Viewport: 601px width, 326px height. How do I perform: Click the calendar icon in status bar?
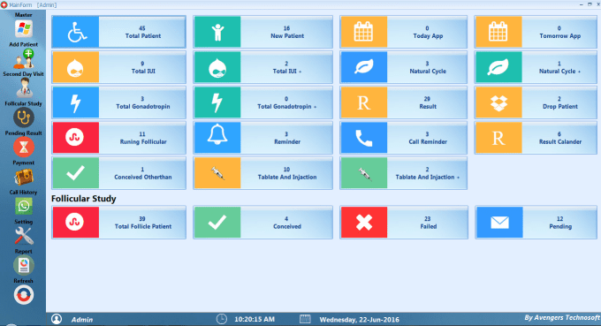tap(305, 319)
